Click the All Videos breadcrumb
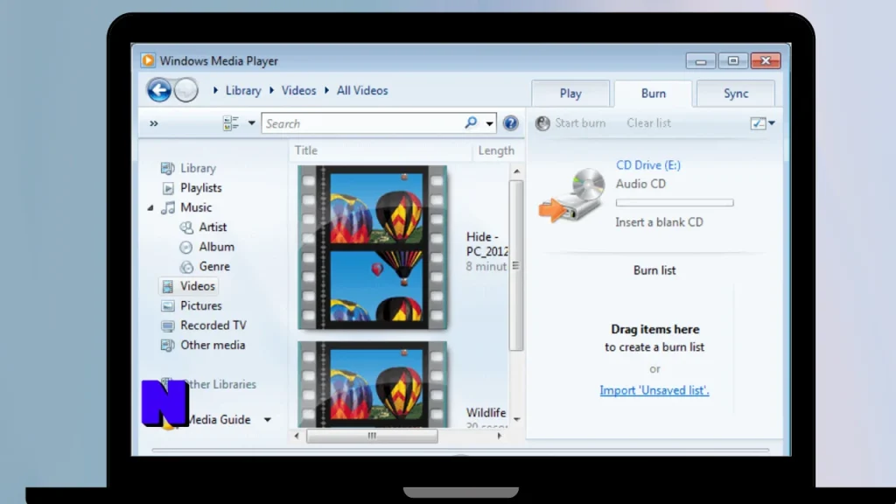Image resolution: width=896 pixels, height=504 pixels. 362,90
